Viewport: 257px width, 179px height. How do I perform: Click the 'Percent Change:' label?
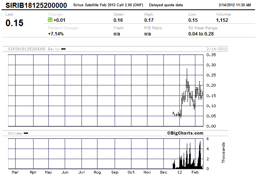(63, 28)
